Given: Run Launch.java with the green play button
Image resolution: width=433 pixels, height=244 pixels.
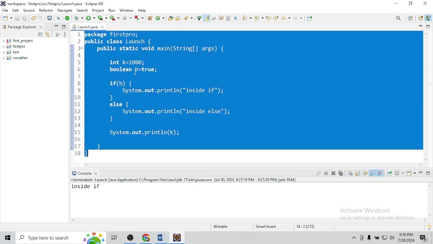Looking at the screenshot, I should (x=89, y=18).
